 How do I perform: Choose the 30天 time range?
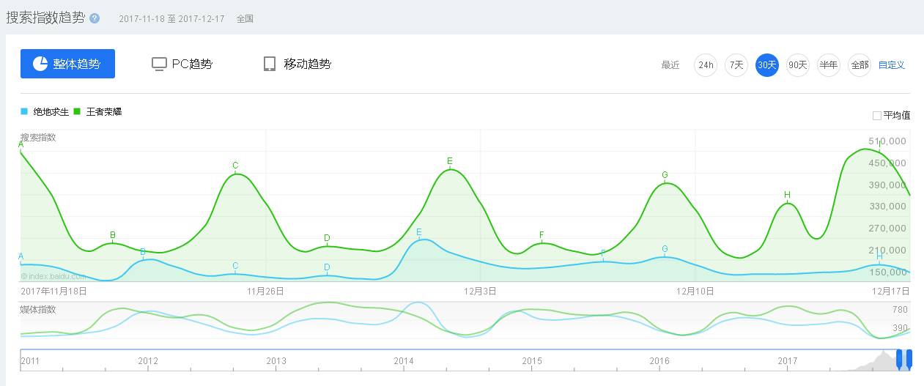766,65
